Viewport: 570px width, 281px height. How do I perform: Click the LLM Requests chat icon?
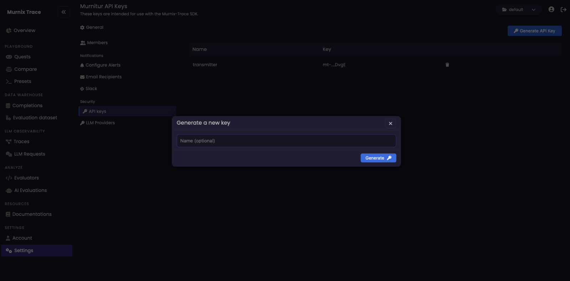coord(9,154)
